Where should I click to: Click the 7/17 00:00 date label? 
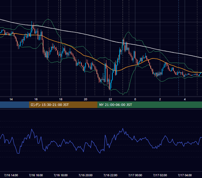135,175
